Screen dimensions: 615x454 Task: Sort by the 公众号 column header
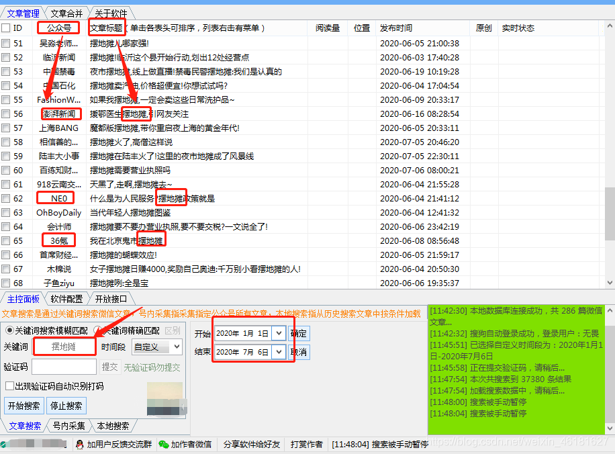pos(59,28)
